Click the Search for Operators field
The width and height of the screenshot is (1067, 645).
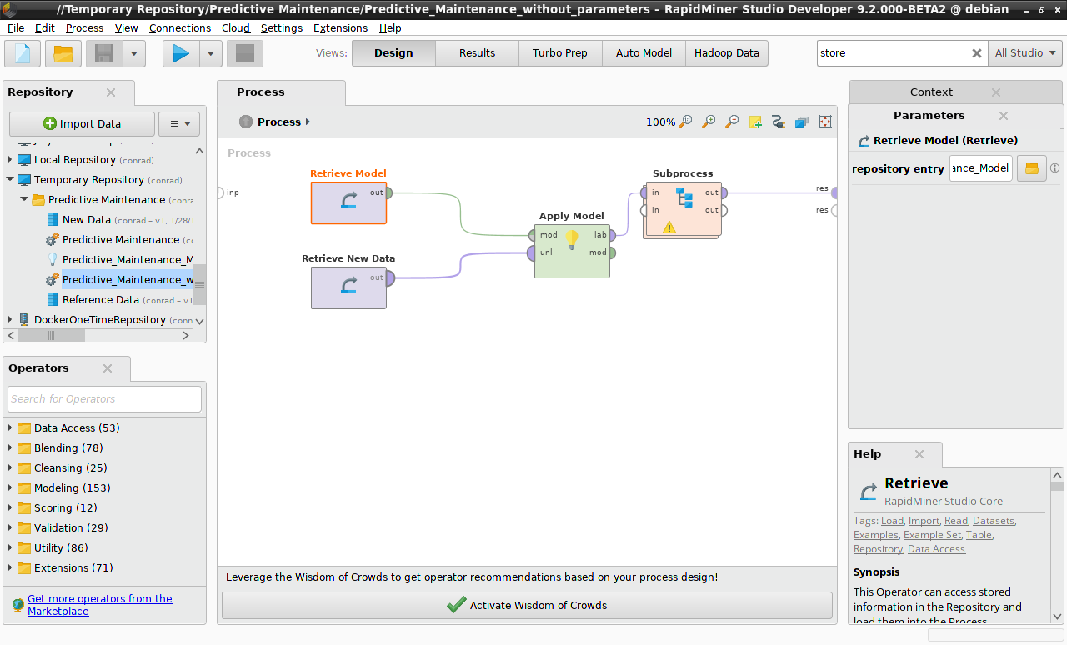[104, 399]
